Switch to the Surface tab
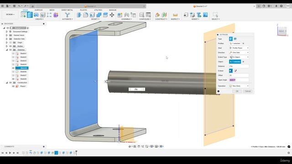The image size is (292, 164). (x=38, y=10)
